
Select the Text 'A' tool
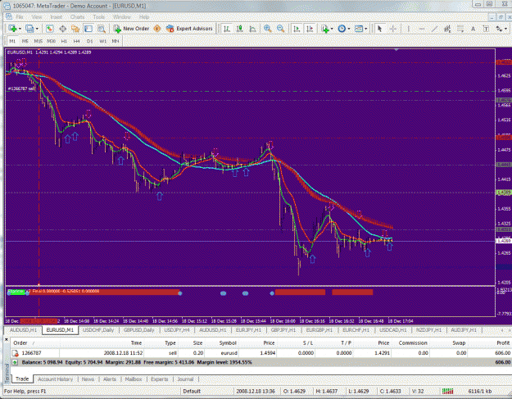(x=473, y=29)
